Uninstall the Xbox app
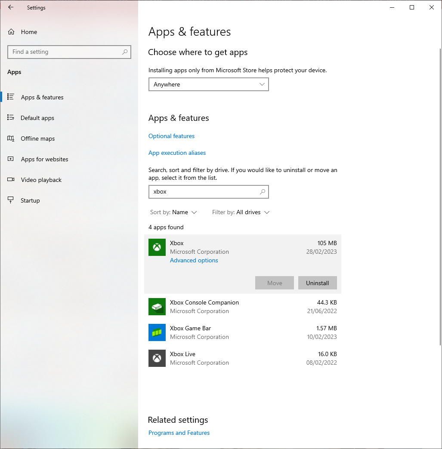This screenshot has width=442, height=449. click(x=318, y=283)
